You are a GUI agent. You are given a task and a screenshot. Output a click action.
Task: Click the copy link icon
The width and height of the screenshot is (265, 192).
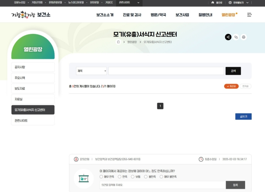236,37
